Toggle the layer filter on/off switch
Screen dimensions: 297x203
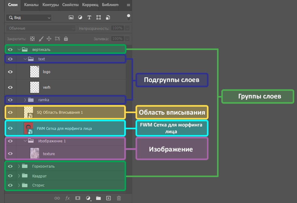click(129, 17)
